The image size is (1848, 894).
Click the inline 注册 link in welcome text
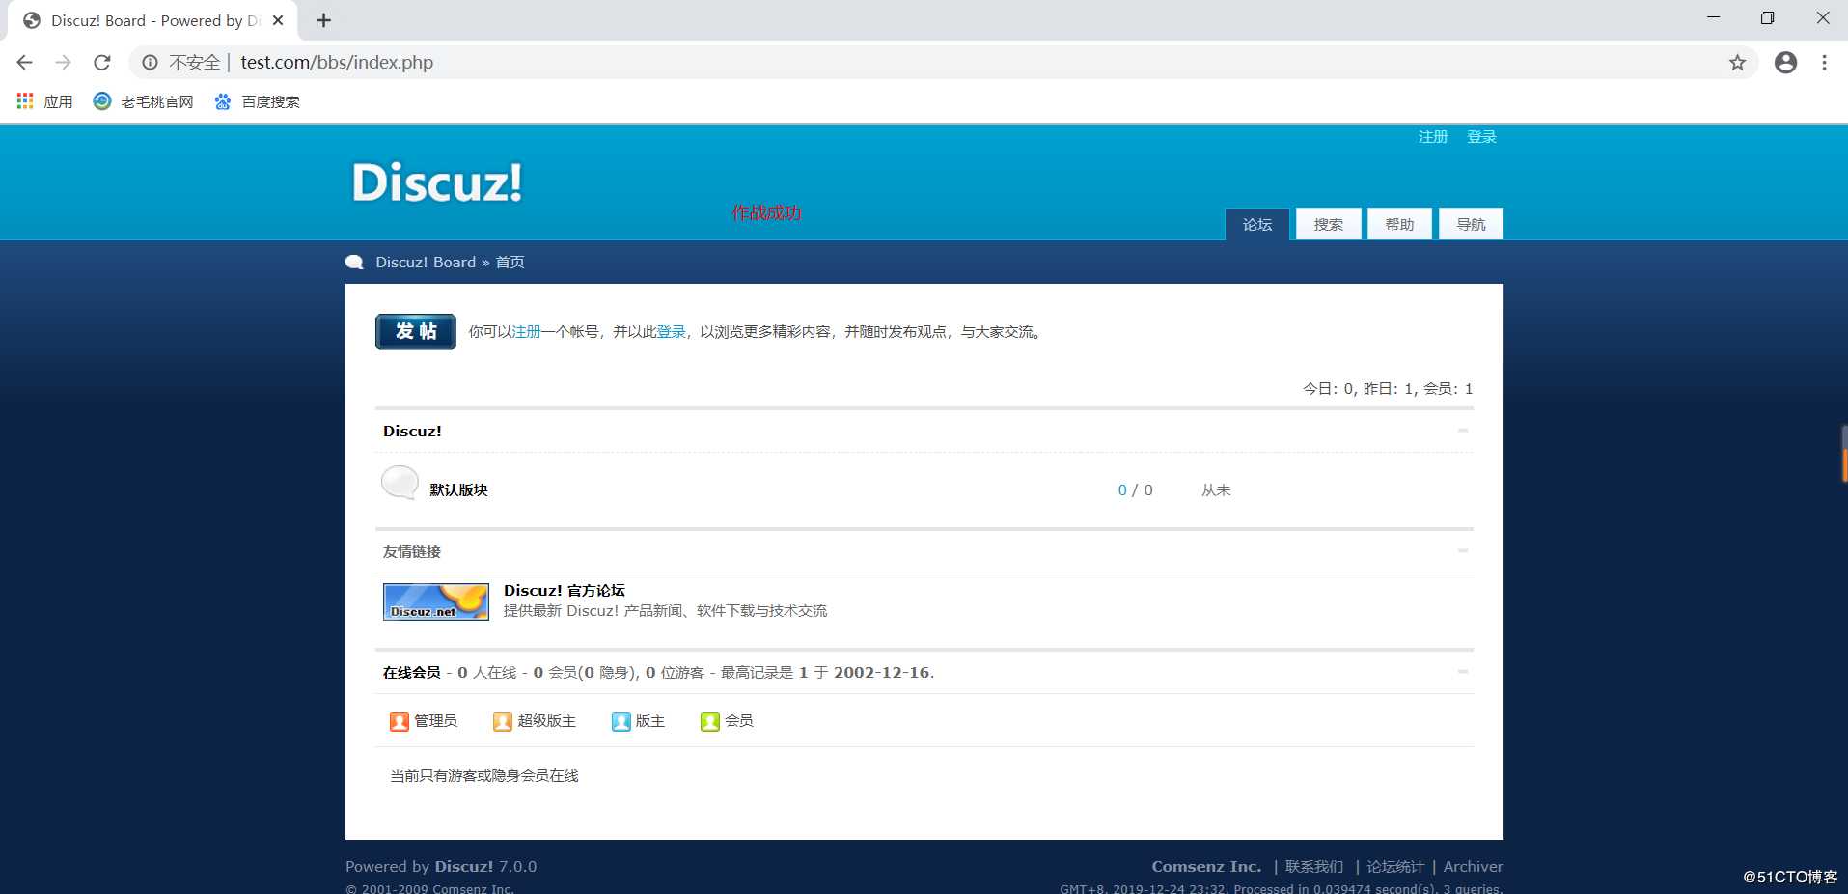[x=527, y=332]
